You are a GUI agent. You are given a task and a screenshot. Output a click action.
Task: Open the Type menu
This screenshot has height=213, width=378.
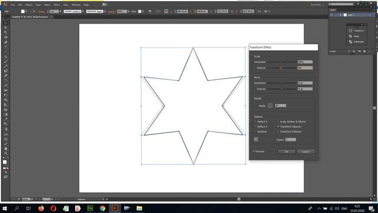pos(38,5)
